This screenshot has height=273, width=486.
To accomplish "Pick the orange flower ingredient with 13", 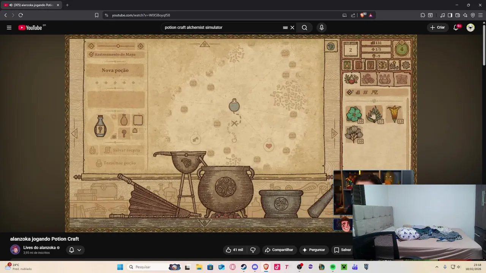I will 394,114.
